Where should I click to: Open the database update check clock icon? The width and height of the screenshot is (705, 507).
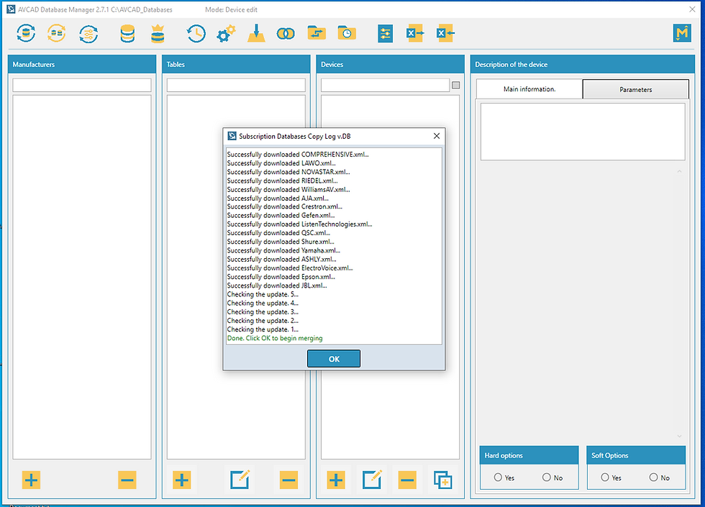click(x=196, y=33)
